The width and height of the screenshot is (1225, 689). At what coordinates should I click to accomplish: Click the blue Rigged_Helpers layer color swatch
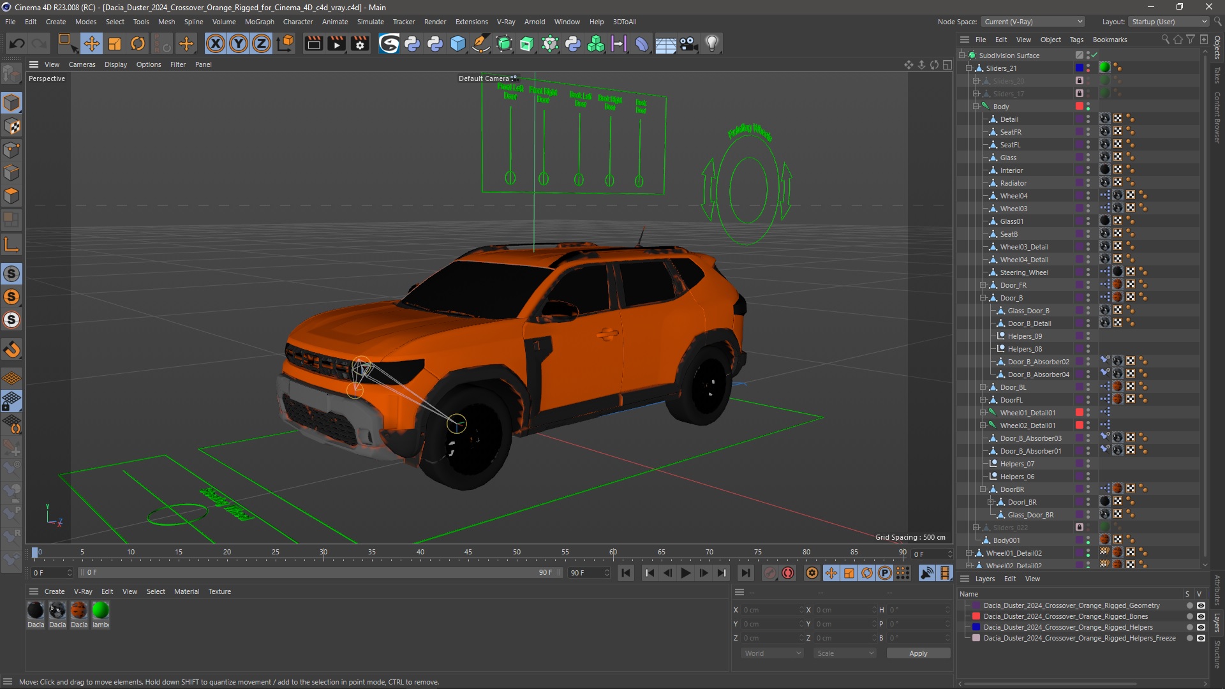(x=976, y=627)
